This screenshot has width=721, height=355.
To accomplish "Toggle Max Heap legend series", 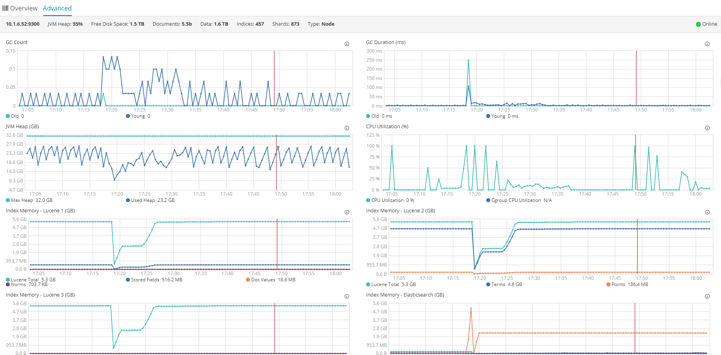I will click(x=29, y=200).
